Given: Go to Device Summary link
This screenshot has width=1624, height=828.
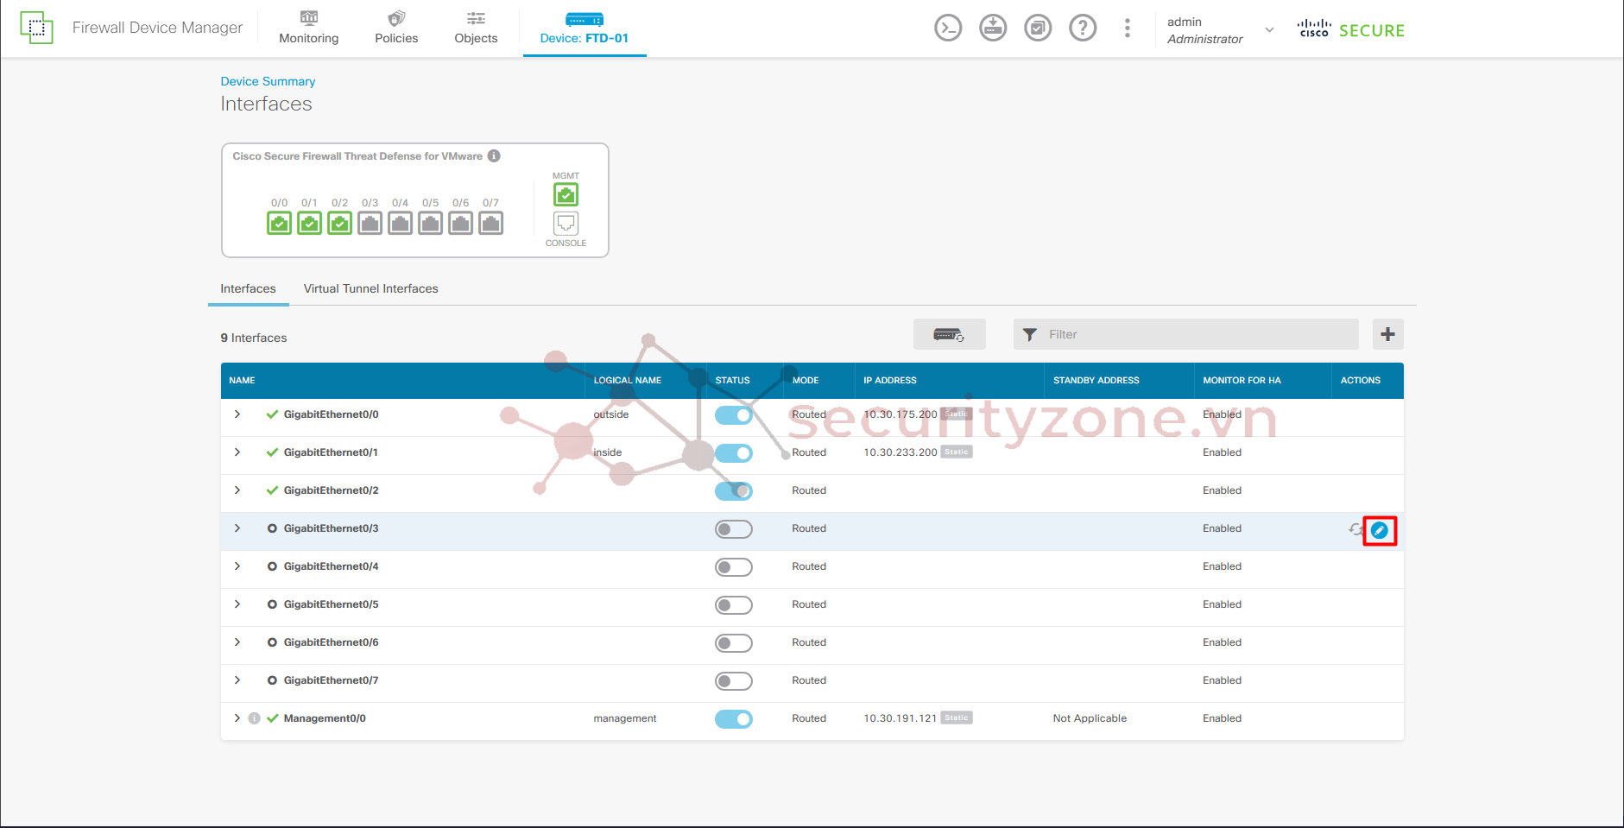Looking at the screenshot, I should point(268,81).
